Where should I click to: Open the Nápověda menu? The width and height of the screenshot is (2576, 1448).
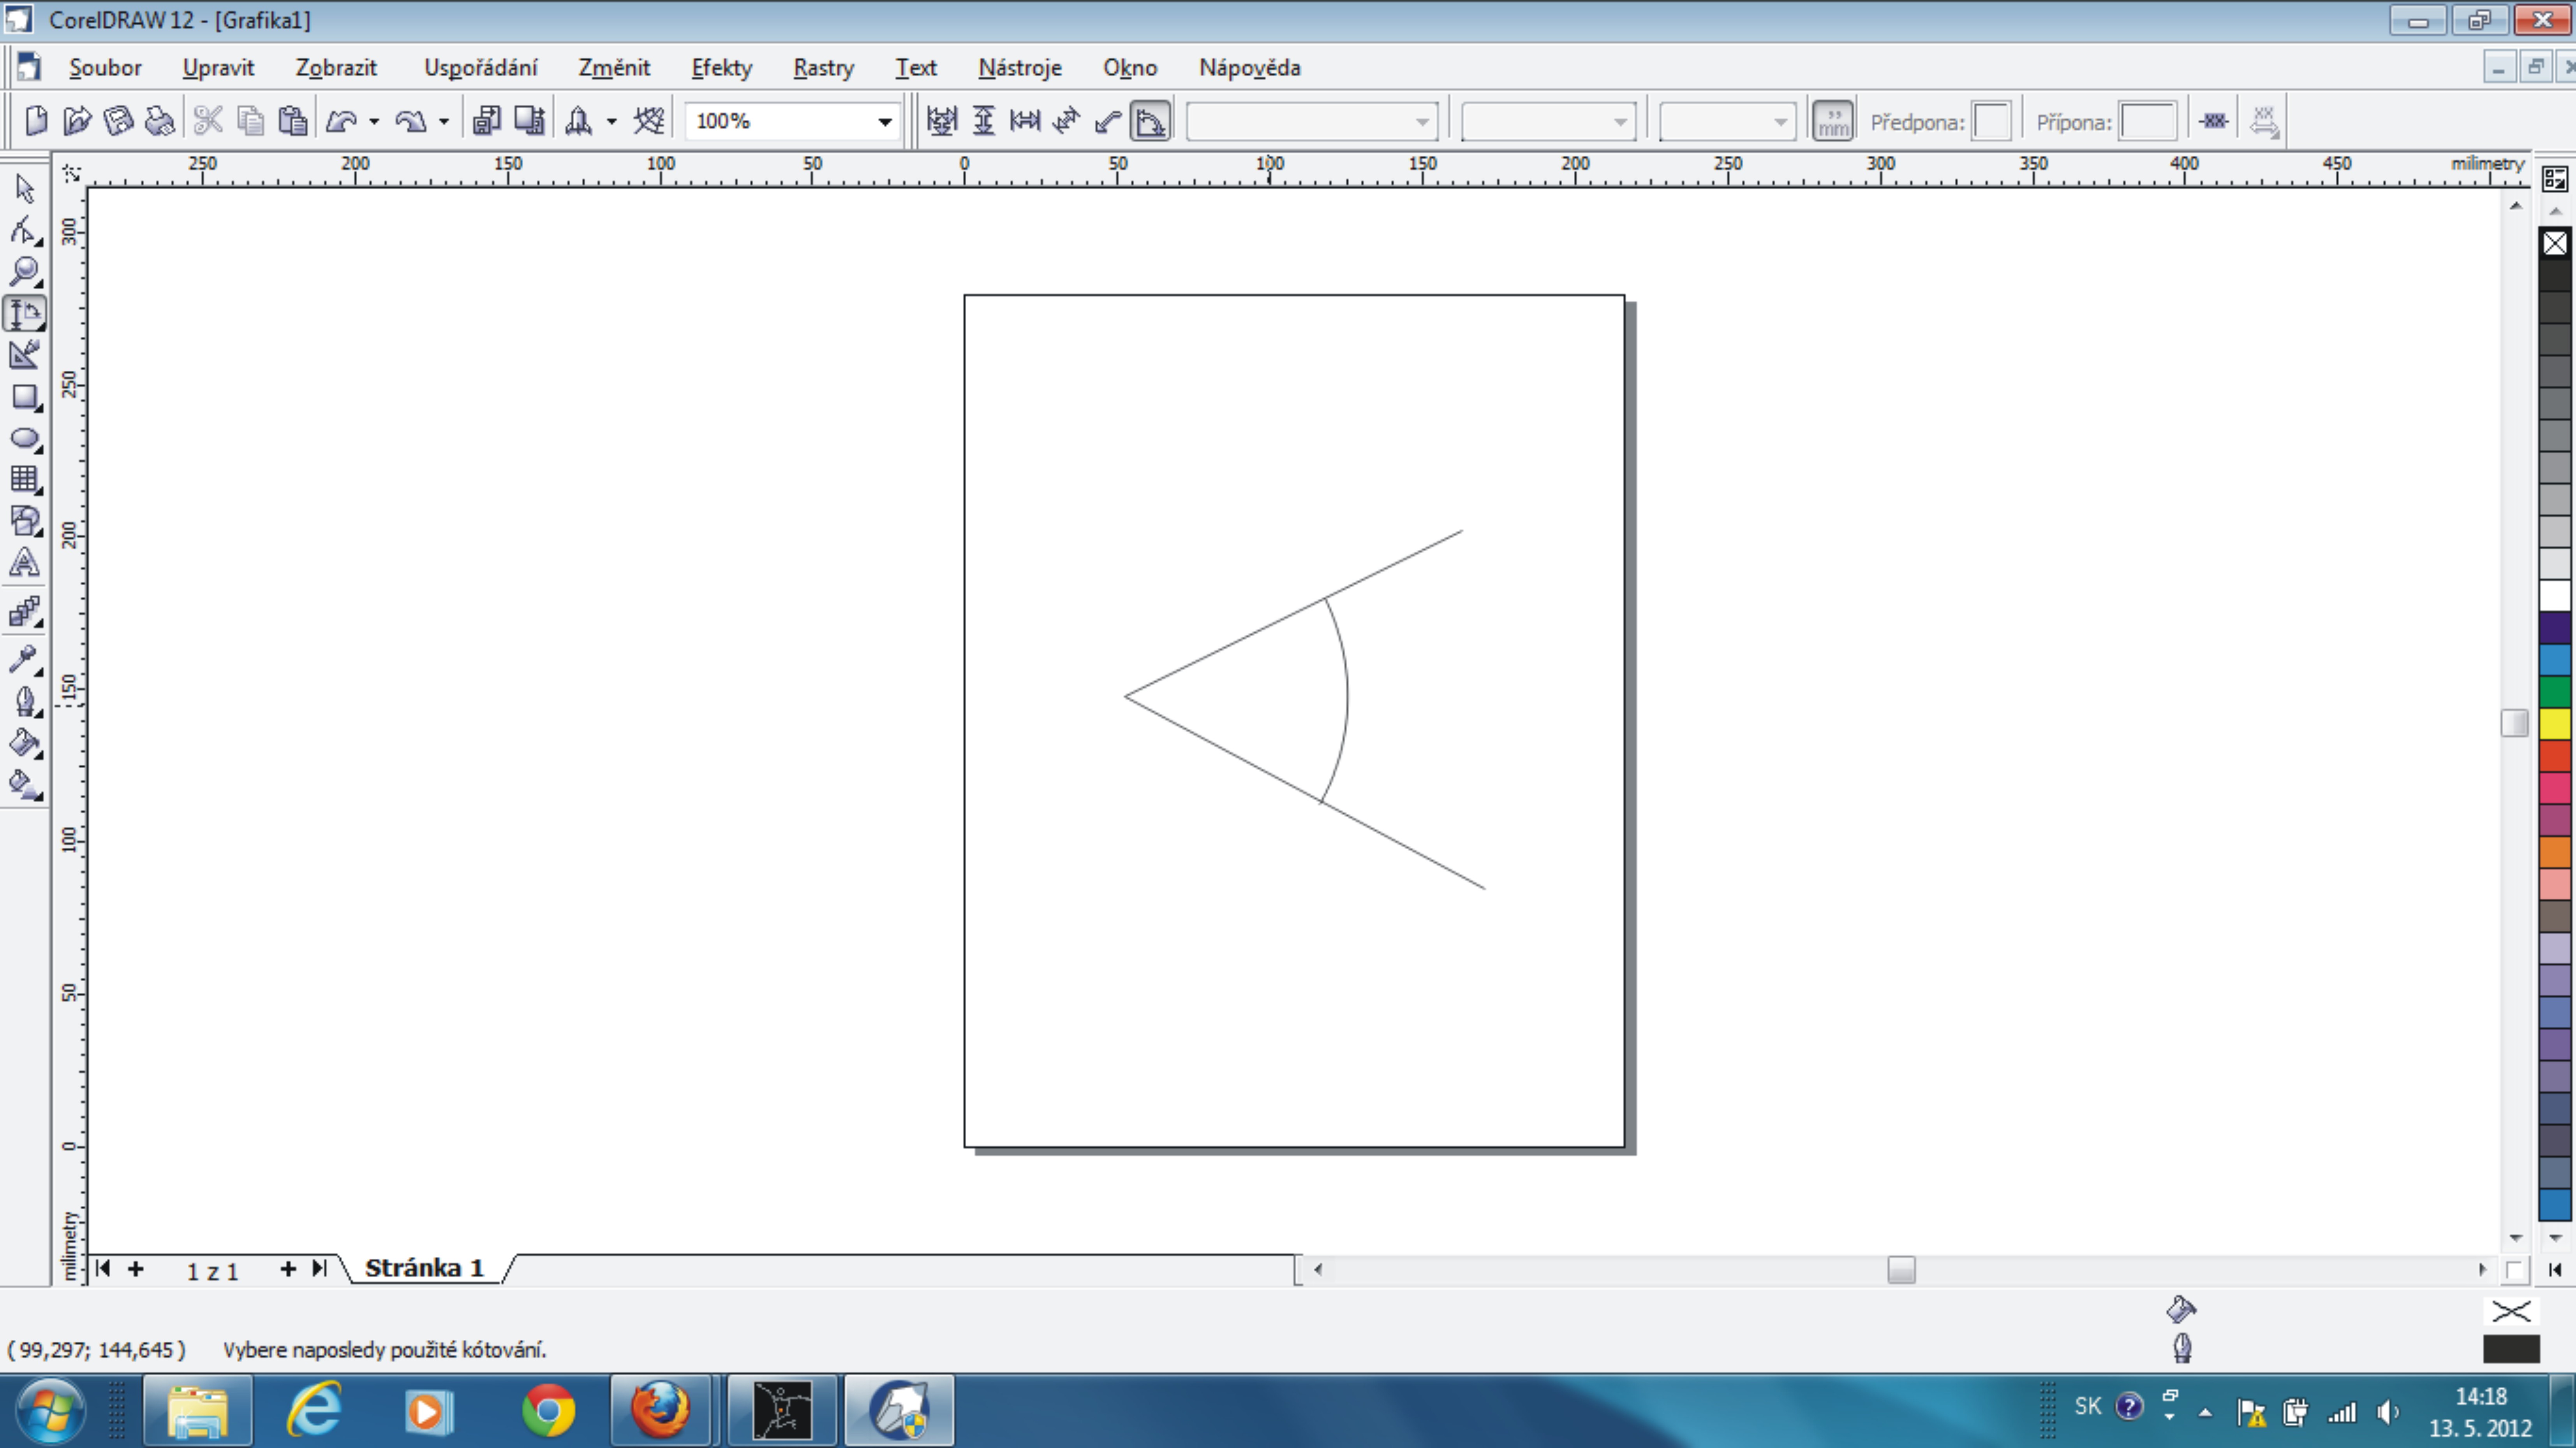coord(1250,68)
